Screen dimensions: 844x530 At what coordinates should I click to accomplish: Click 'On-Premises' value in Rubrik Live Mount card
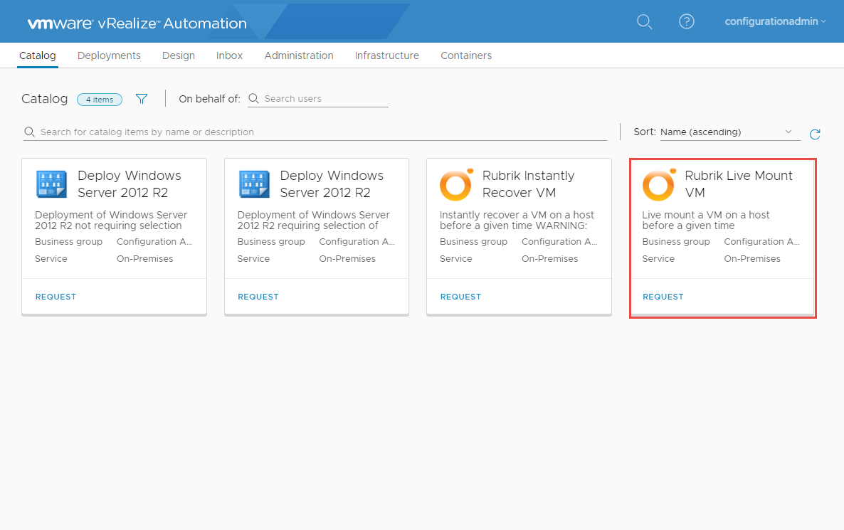[x=752, y=259]
